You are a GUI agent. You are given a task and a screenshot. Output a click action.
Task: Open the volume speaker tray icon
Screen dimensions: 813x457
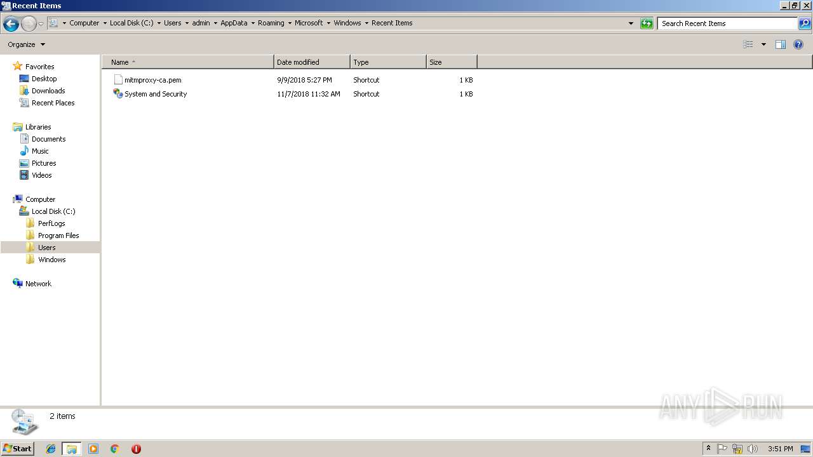753,449
